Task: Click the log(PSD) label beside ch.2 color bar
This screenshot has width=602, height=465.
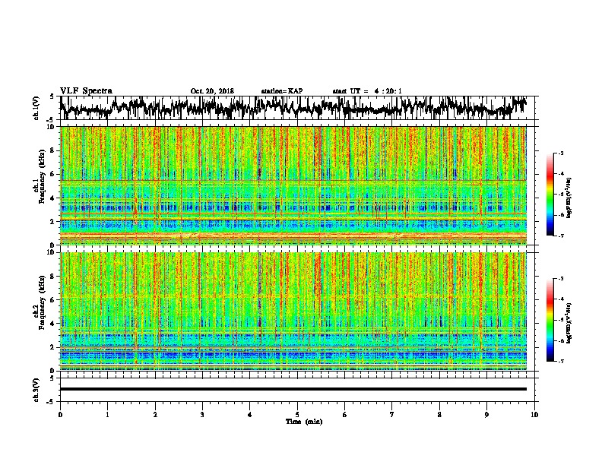Action: 569,323
